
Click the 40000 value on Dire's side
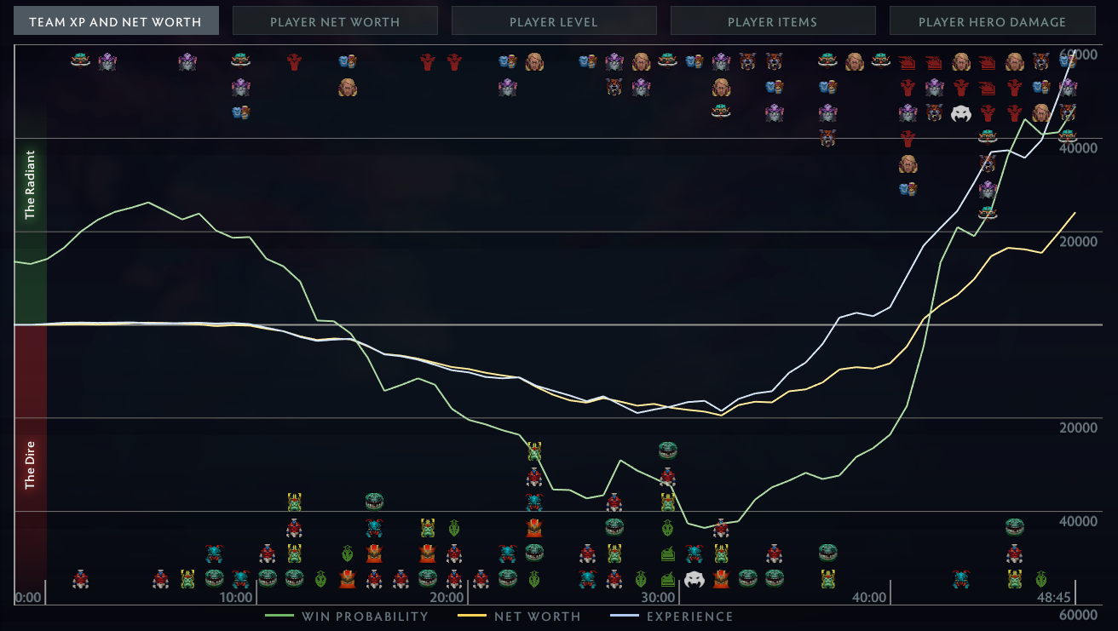pyautogui.click(x=1078, y=521)
